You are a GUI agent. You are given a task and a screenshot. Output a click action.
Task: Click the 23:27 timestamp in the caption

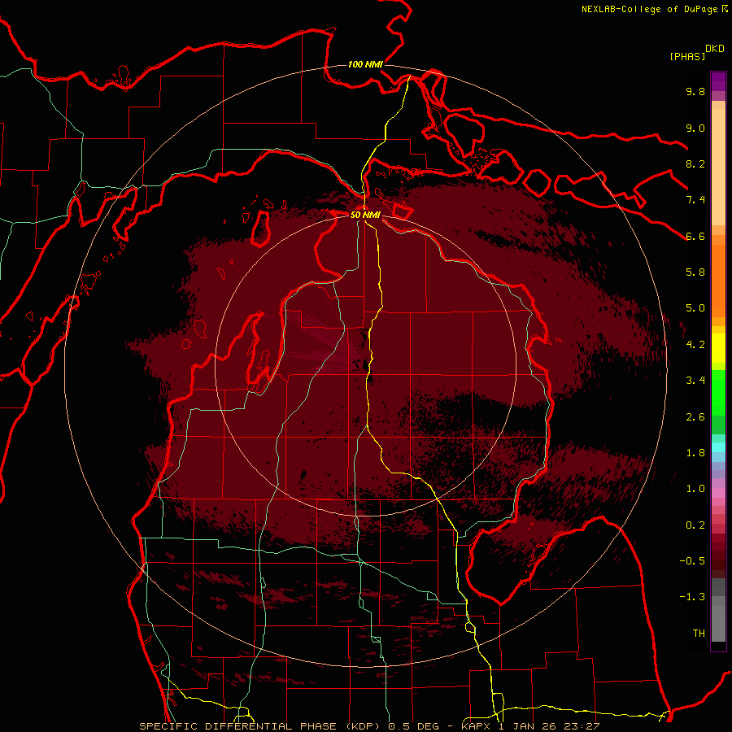[583, 726]
